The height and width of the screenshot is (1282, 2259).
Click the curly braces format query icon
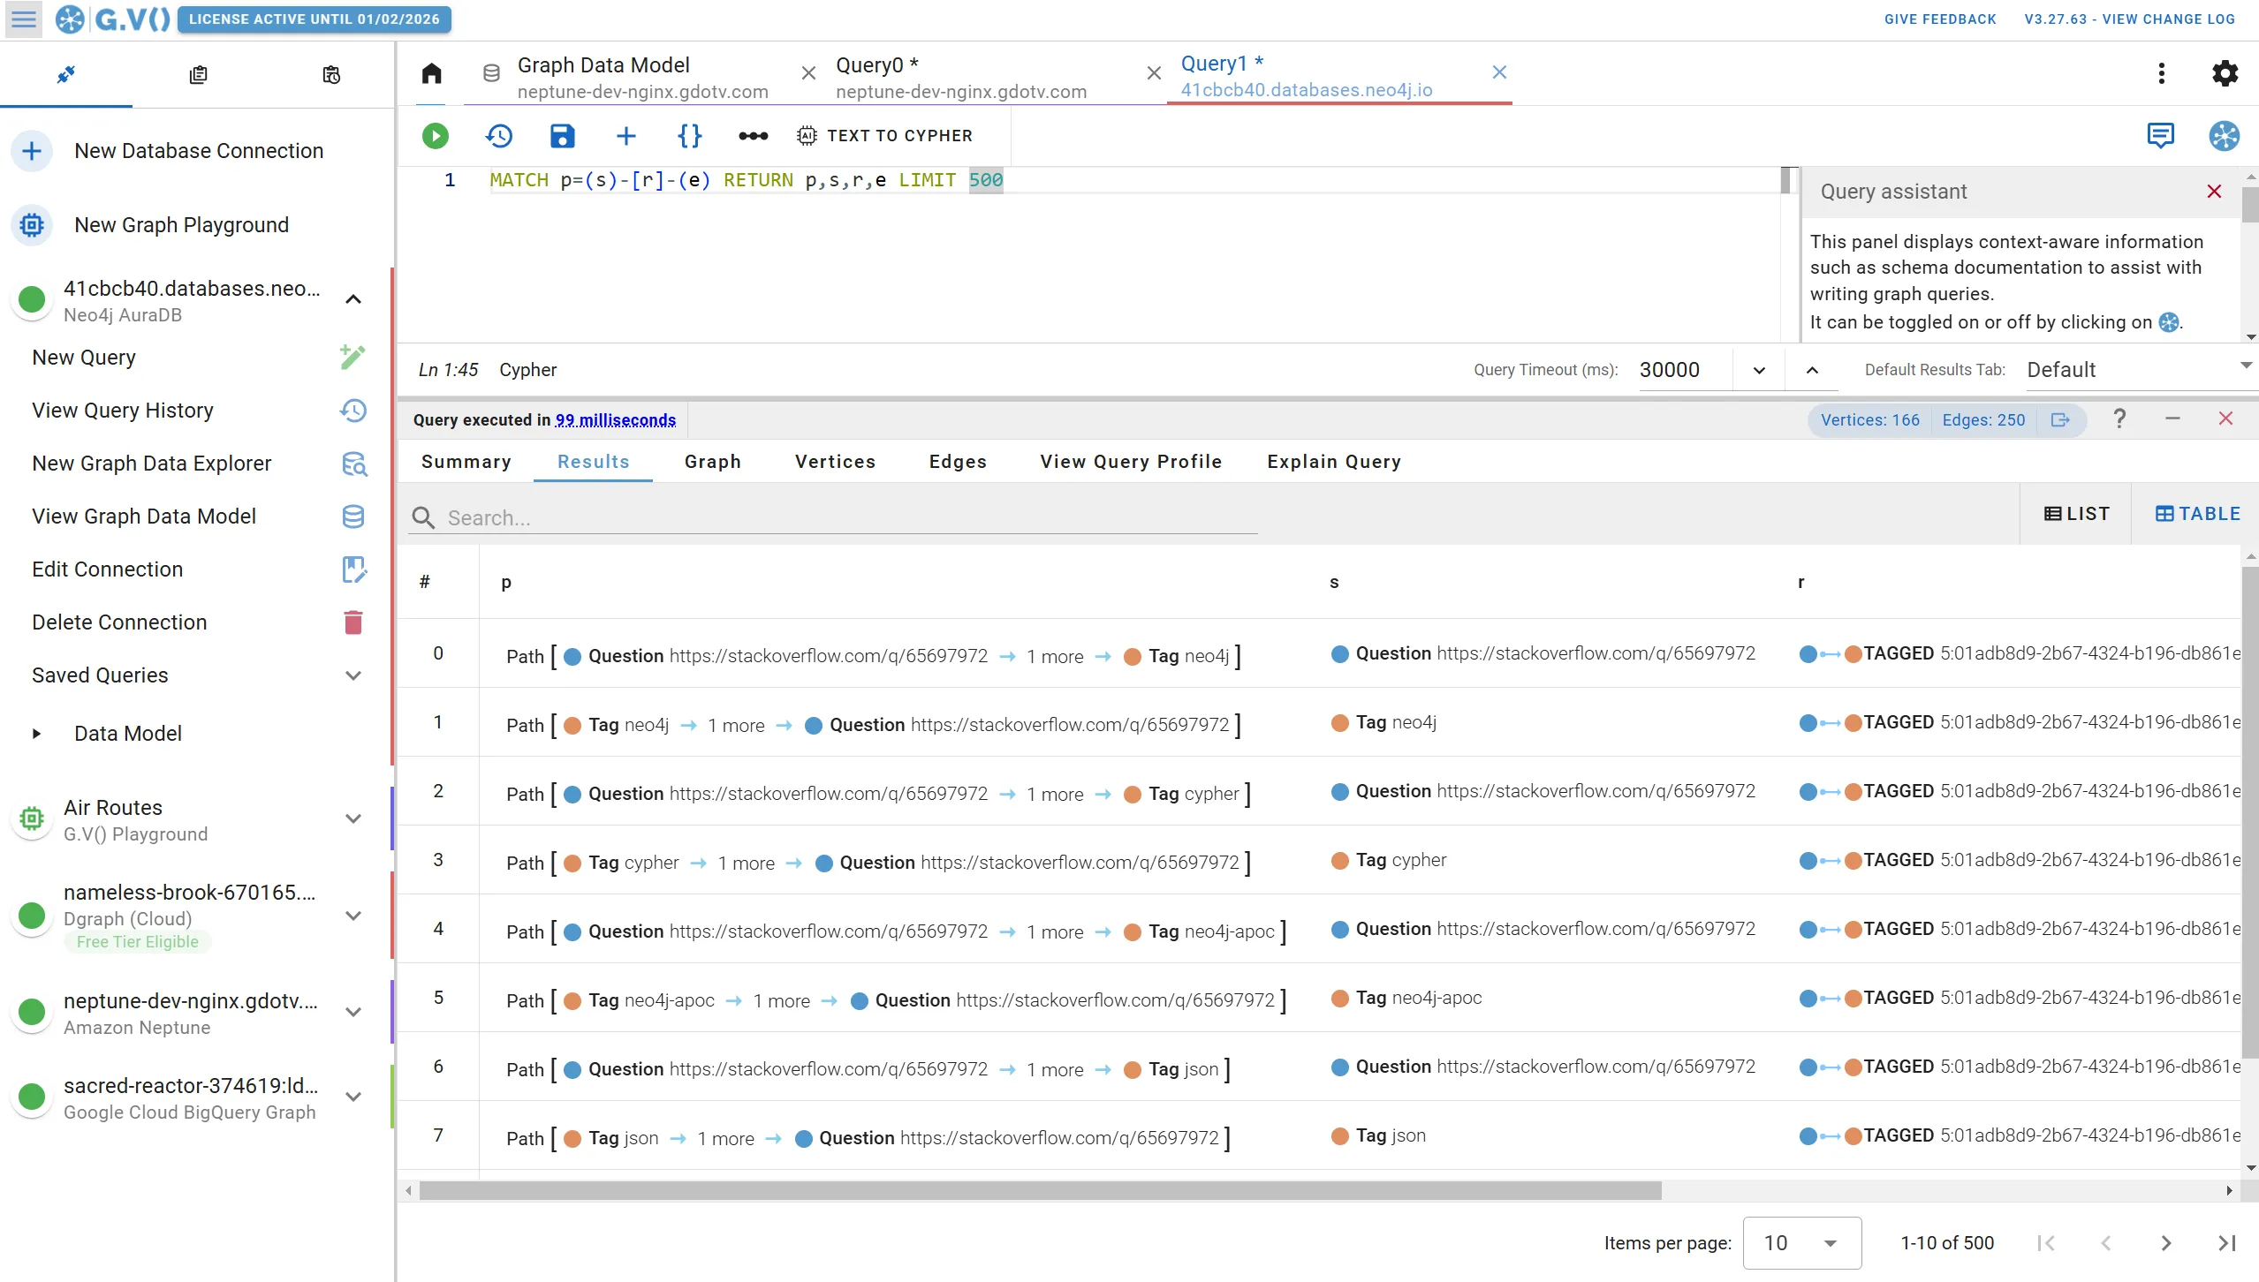[x=689, y=135]
